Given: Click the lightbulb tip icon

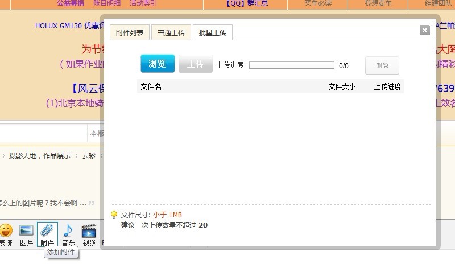Looking at the screenshot, I should pyautogui.click(x=114, y=215).
